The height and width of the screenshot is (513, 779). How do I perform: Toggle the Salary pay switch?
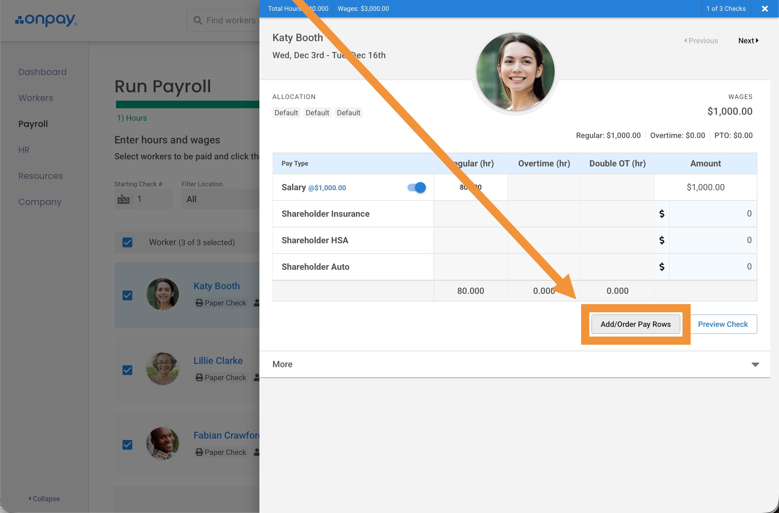[x=416, y=188]
